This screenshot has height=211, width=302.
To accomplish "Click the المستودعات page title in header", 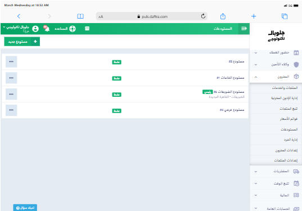I will point(223,29).
